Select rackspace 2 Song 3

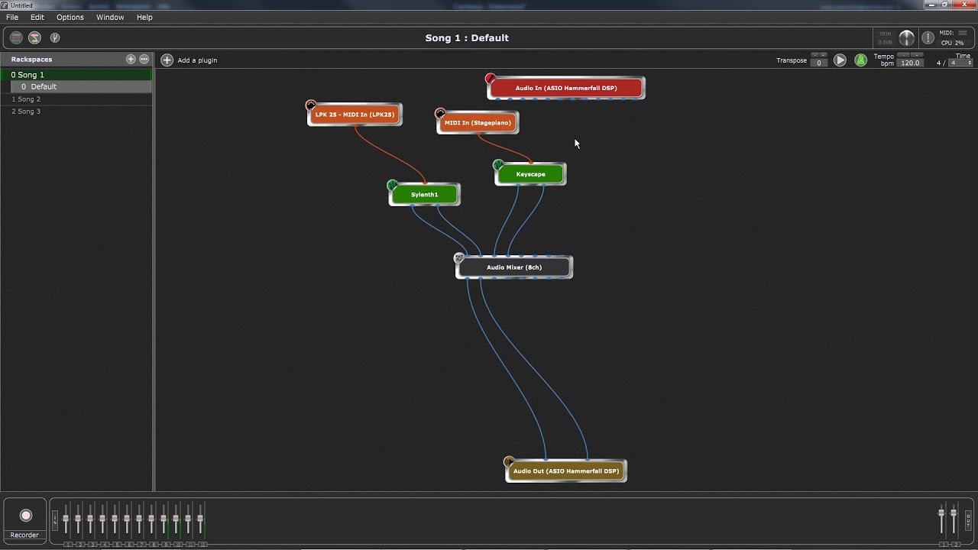pyautogui.click(x=76, y=112)
